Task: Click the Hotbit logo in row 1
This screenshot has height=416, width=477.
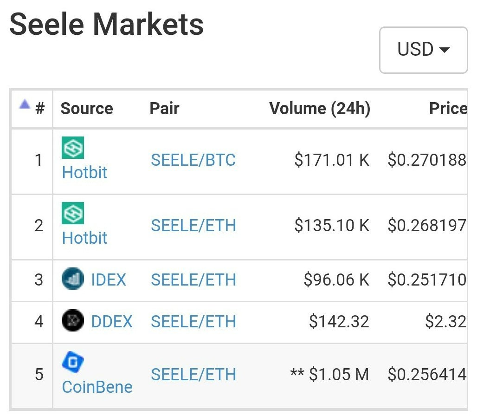Action: click(73, 148)
